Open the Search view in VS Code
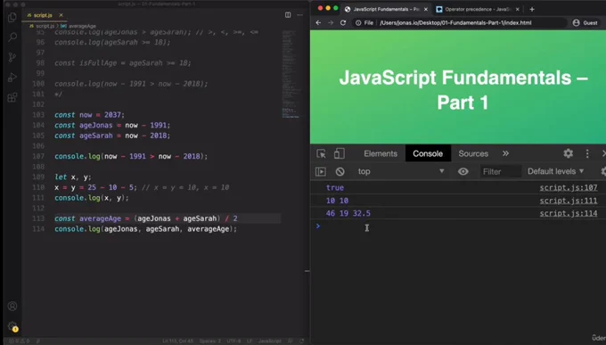This screenshot has width=606, height=345. 12,37
